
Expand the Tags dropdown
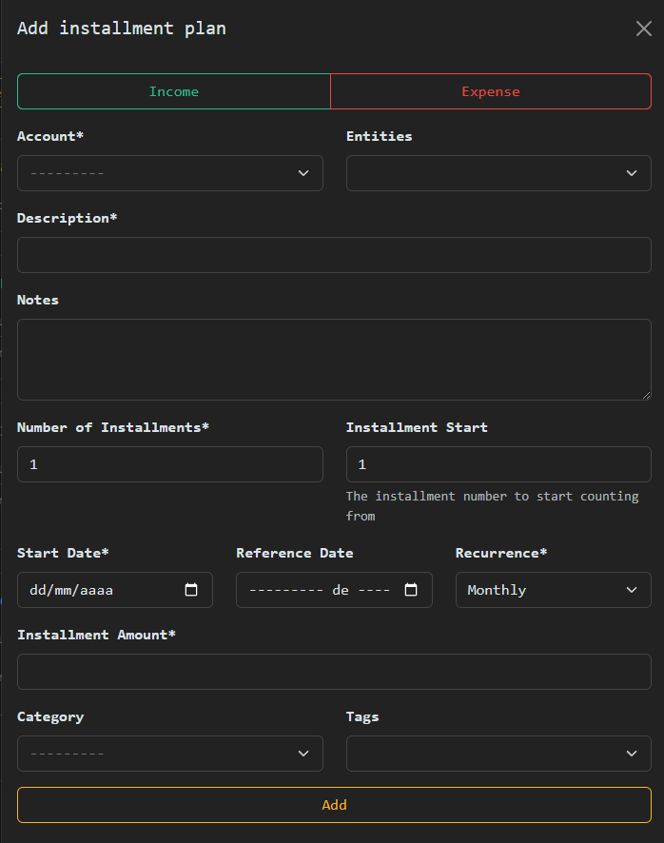click(498, 754)
